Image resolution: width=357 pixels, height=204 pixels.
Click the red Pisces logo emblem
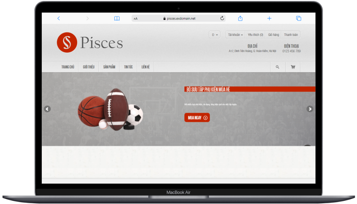pos(67,42)
